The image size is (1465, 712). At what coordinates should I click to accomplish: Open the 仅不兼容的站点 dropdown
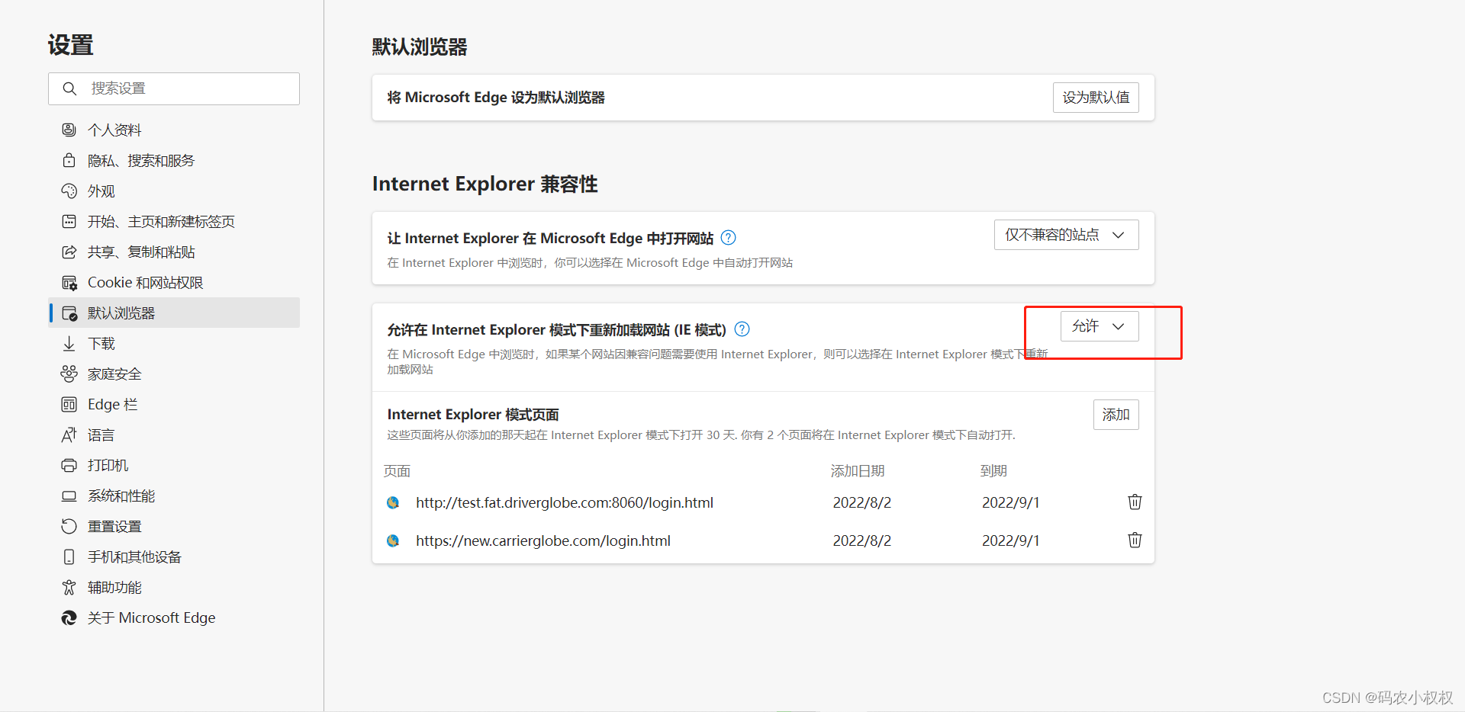click(x=1066, y=235)
